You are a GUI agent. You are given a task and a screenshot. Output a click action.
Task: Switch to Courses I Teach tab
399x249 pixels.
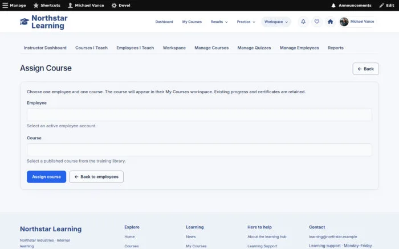tap(91, 48)
